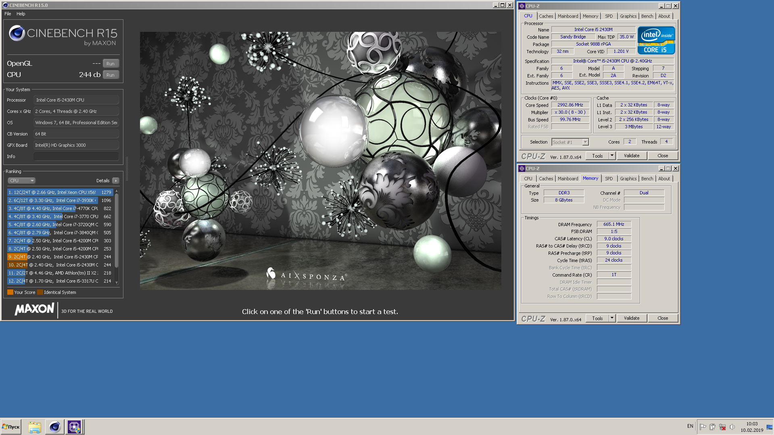The height and width of the screenshot is (435, 774).
Task: Open the File menu in Cinebench
Action: pyautogui.click(x=8, y=14)
